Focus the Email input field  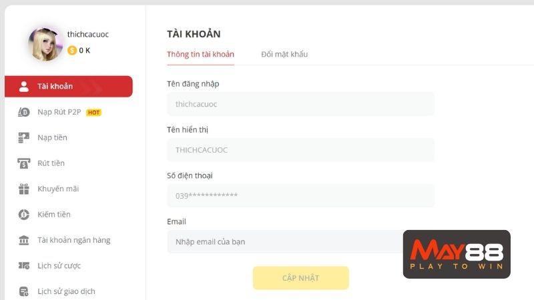(285, 242)
